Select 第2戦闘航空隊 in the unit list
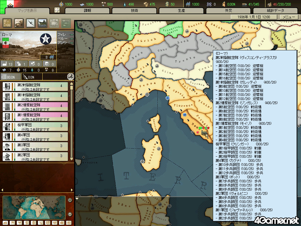The height and width of the screenshot is (226, 301). coord(35,87)
